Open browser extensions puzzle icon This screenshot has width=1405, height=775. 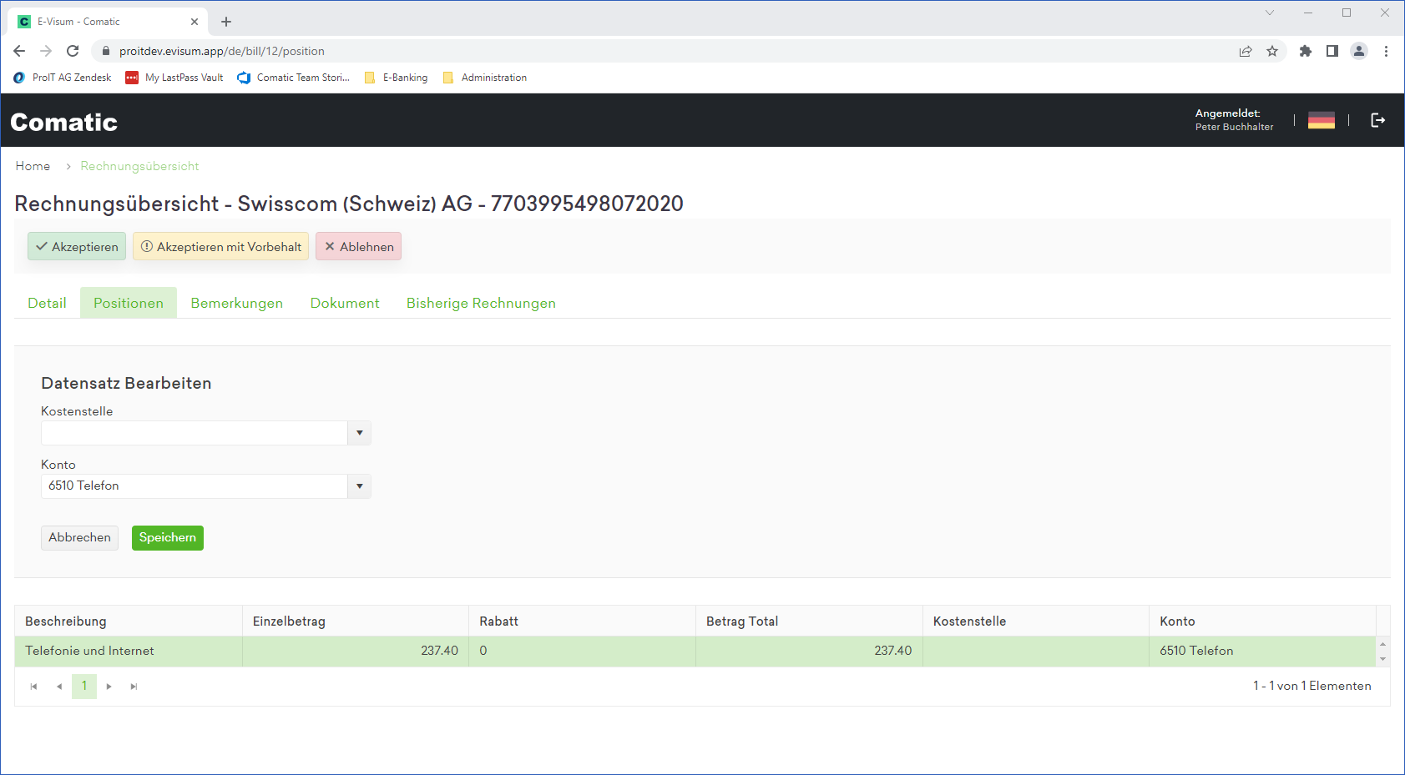coord(1306,51)
